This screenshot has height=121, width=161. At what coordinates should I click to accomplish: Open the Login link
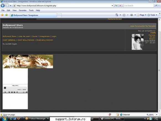tap(54, 36)
